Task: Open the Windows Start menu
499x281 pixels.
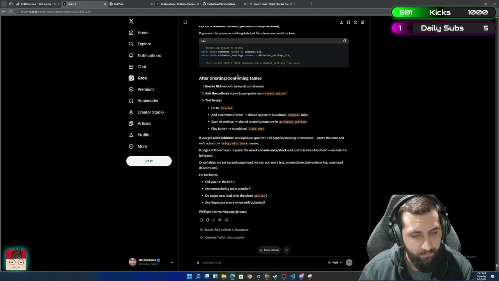Action: point(189,276)
